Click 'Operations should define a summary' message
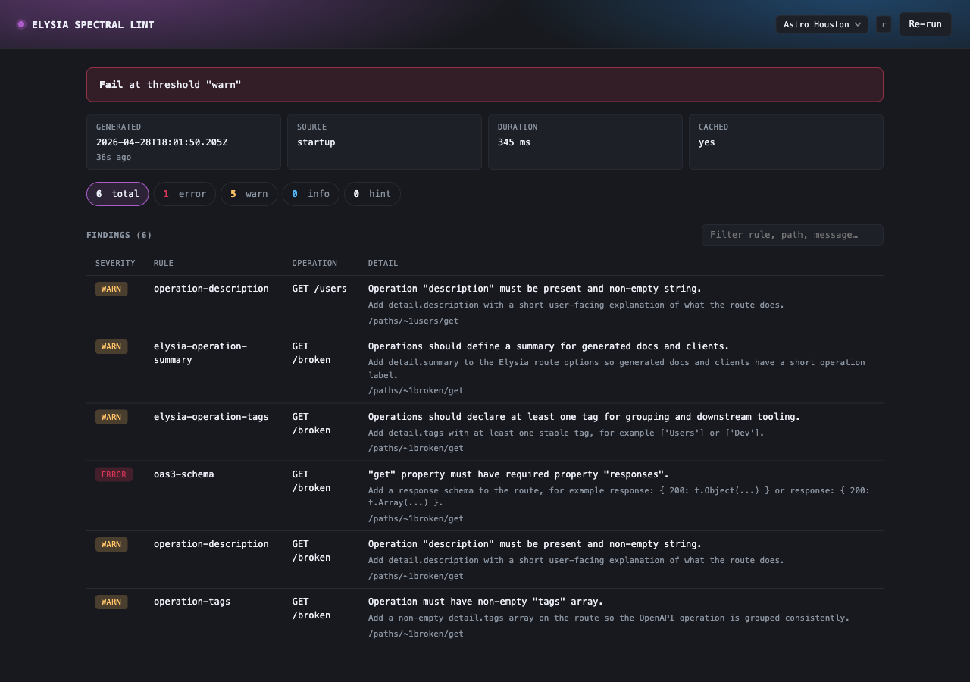 tap(549, 346)
